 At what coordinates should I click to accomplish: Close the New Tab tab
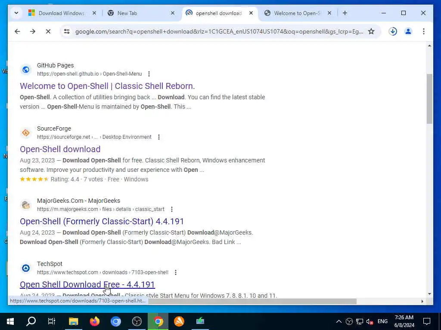click(173, 13)
